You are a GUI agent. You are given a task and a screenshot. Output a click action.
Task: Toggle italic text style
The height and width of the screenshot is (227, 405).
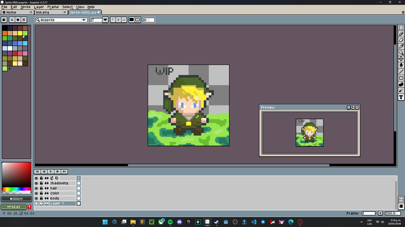[118, 20]
